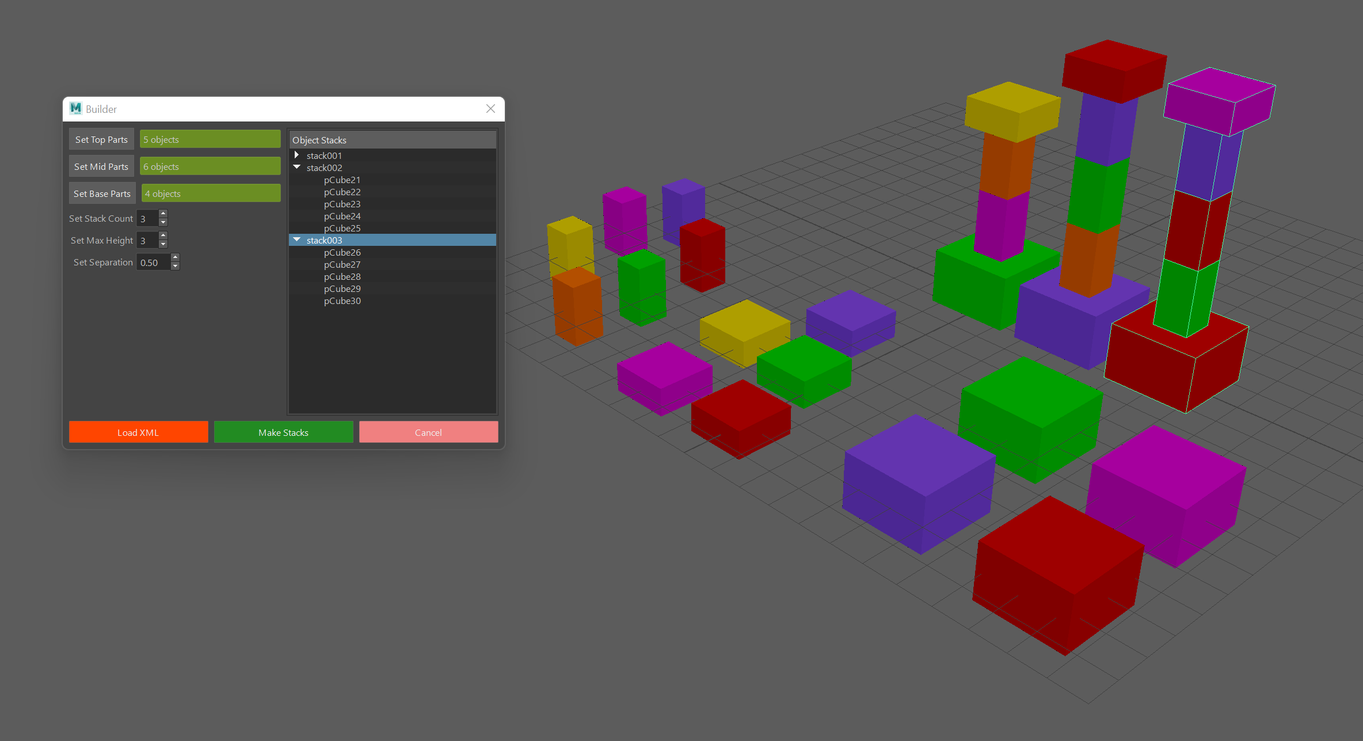Click the close button on Builder dialog

[491, 109]
